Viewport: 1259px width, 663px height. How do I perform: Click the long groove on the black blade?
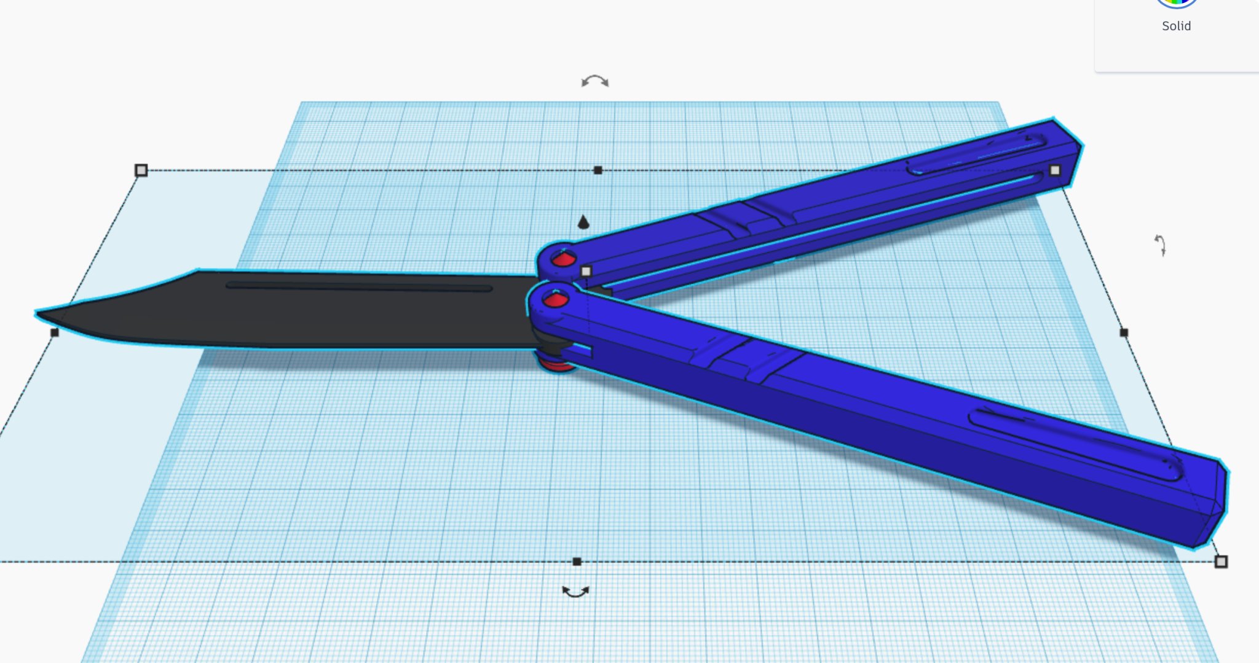(x=359, y=286)
